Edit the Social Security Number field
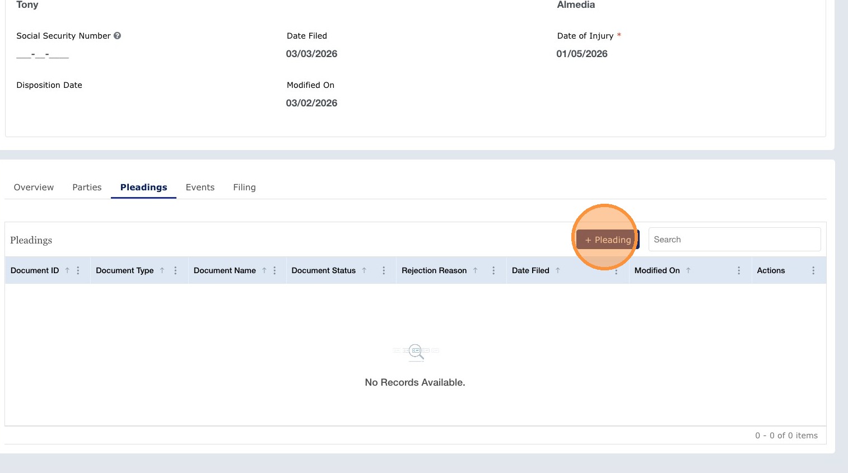The height and width of the screenshot is (473, 848). click(x=43, y=54)
